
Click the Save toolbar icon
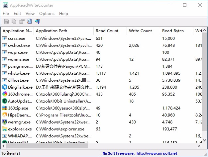(6, 21)
